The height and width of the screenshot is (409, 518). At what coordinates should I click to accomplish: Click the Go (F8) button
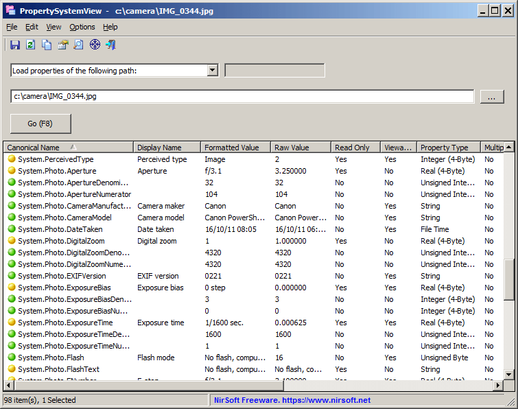click(40, 124)
